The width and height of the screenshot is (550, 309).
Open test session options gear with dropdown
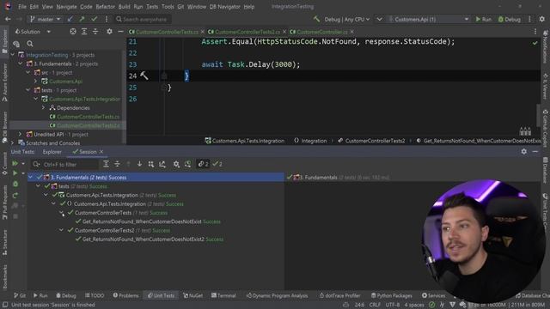coord(176,164)
